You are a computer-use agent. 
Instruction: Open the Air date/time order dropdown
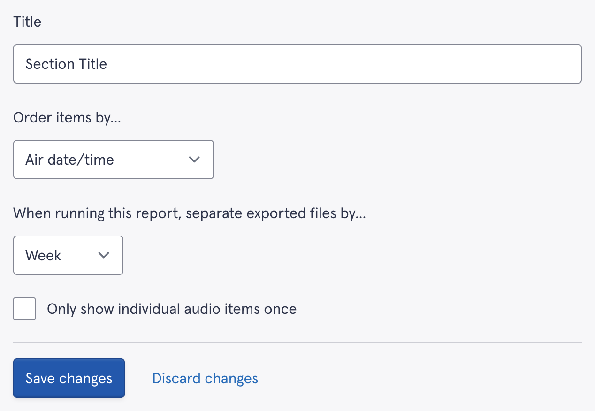[x=114, y=160]
